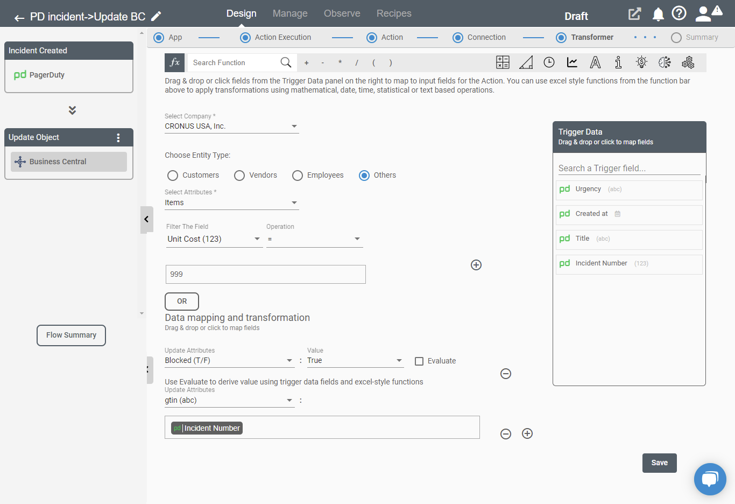Open the Update Object three-dot menu
This screenshot has width=735, height=504.
click(x=118, y=138)
